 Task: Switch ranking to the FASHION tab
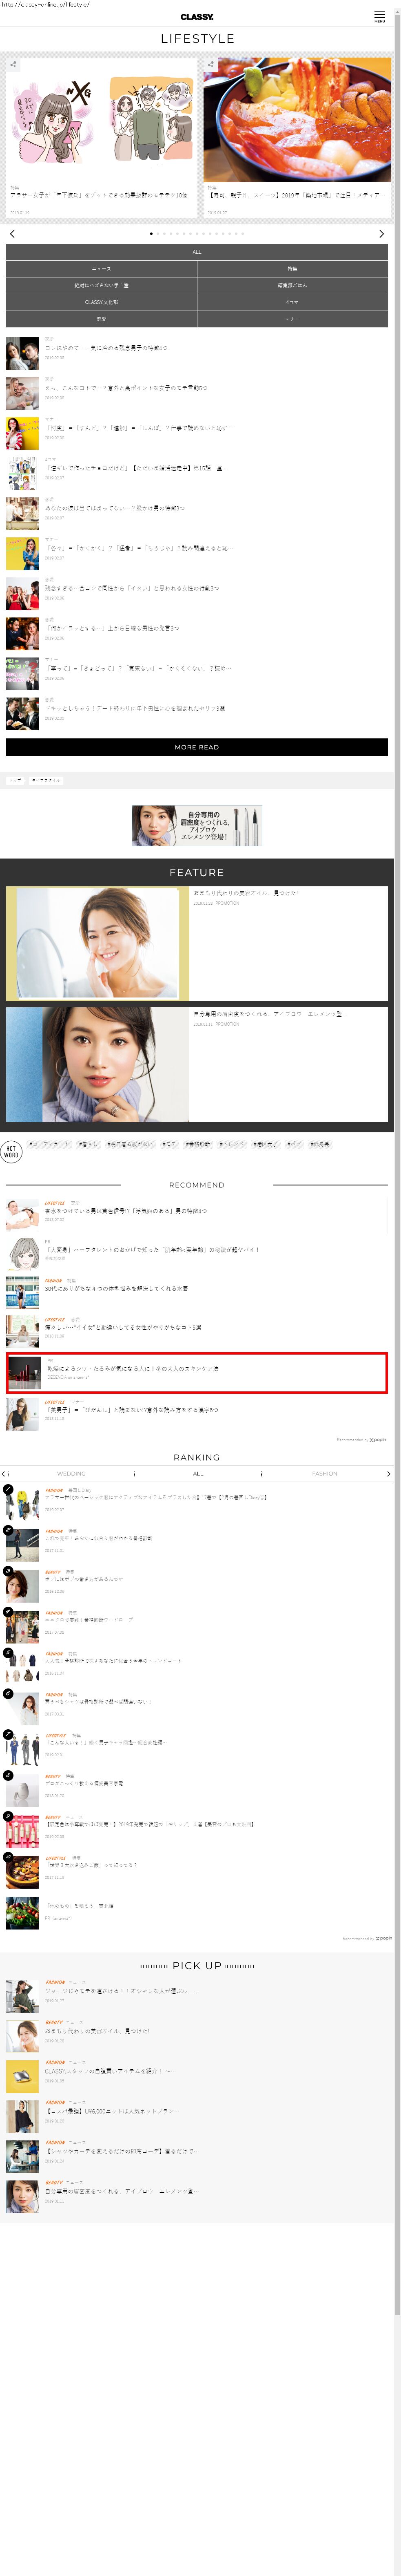324,1473
